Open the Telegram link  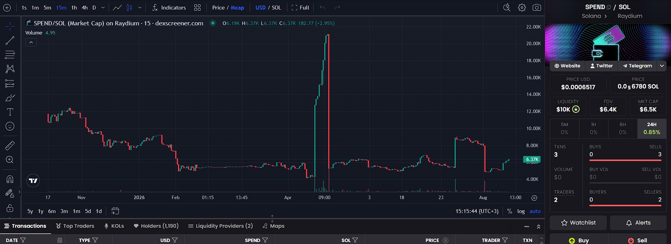(637, 66)
